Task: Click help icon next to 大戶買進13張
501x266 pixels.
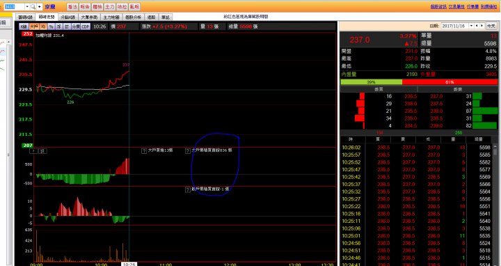Action: point(144,151)
